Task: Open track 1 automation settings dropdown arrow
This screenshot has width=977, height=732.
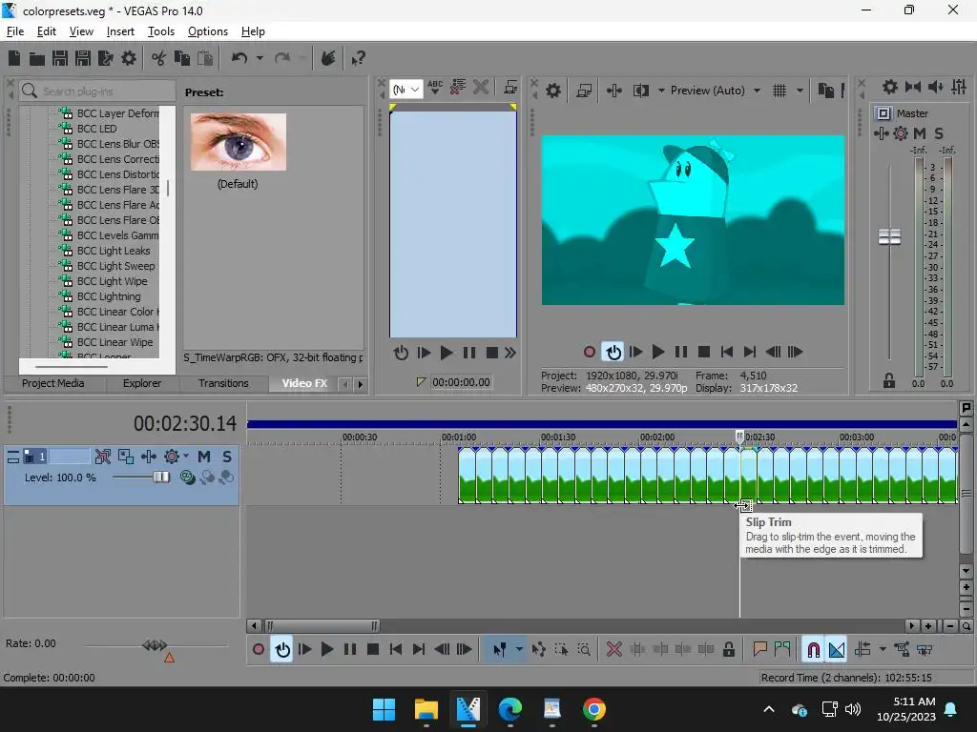Action: [186, 457]
